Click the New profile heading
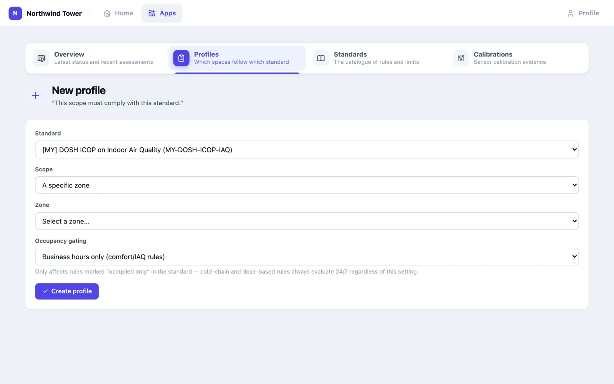This screenshot has height=384, width=614. pyautogui.click(x=79, y=91)
